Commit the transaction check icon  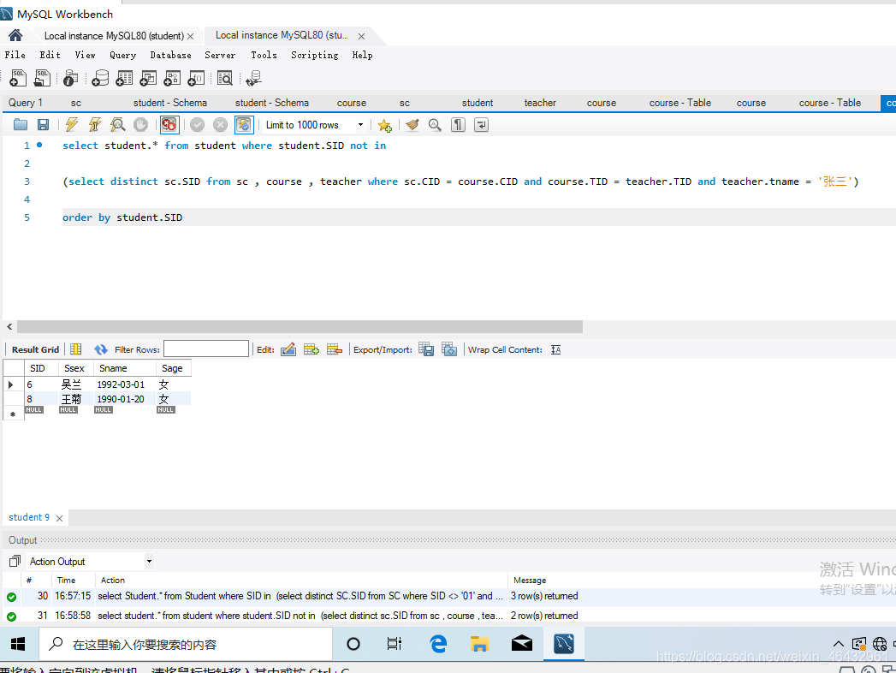tap(197, 125)
